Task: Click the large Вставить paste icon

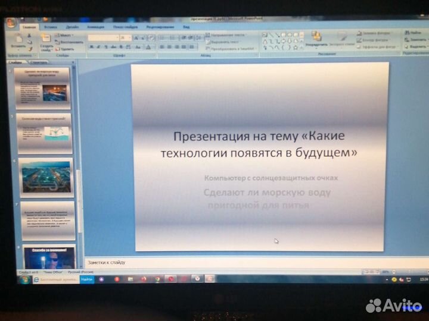Action: click(x=18, y=39)
